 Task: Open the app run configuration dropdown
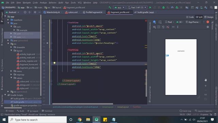pyautogui.click(x=119, y=8)
